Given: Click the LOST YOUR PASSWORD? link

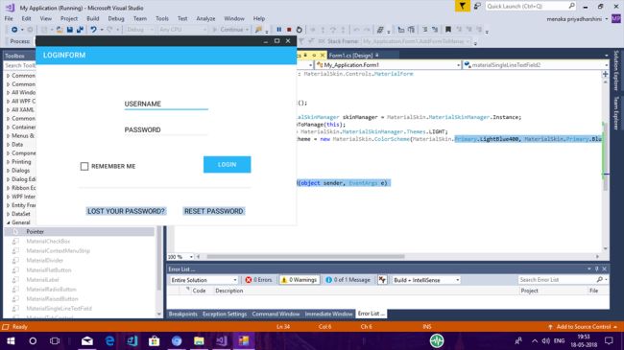Looking at the screenshot, I should [126, 211].
